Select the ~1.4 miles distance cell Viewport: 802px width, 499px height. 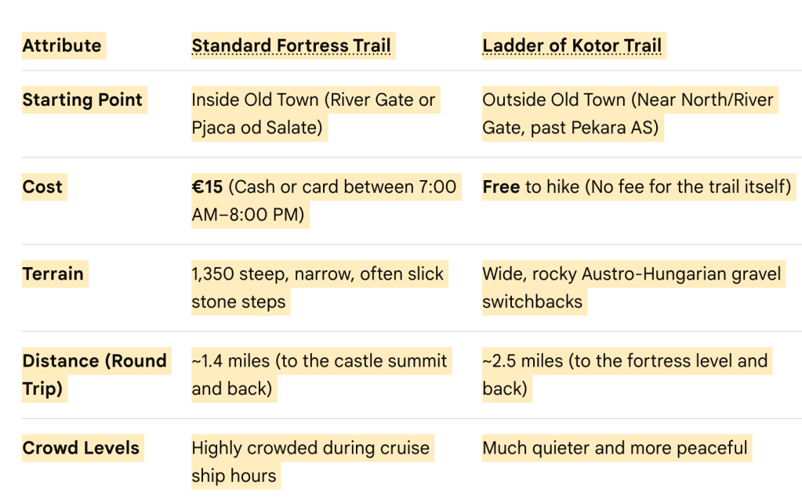320,374
